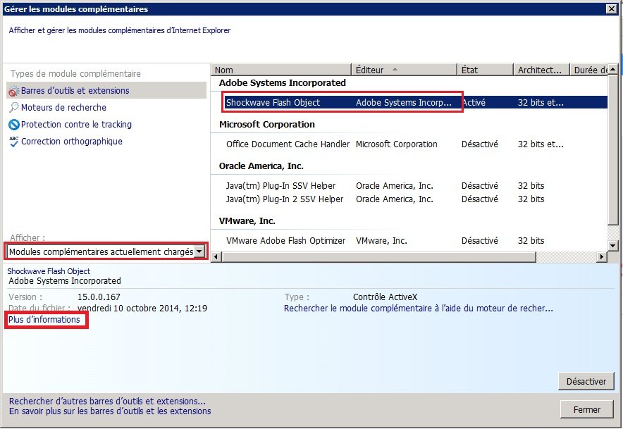Click the spelling correction ABC icon
The height and width of the screenshot is (429, 623).
pyautogui.click(x=13, y=142)
